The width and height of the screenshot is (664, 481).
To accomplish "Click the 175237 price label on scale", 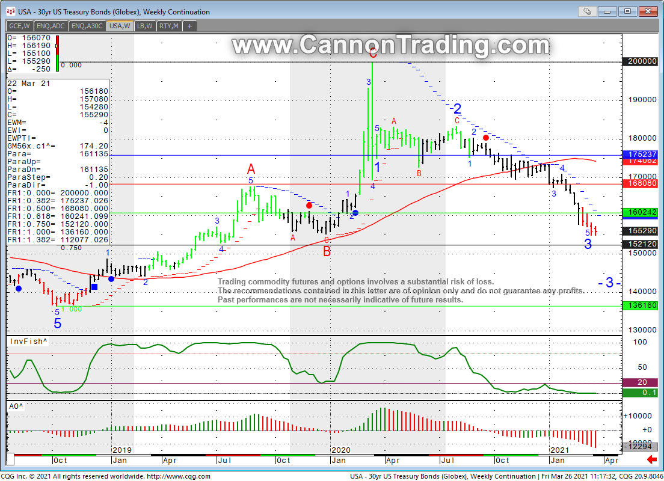I will click(x=642, y=154).
